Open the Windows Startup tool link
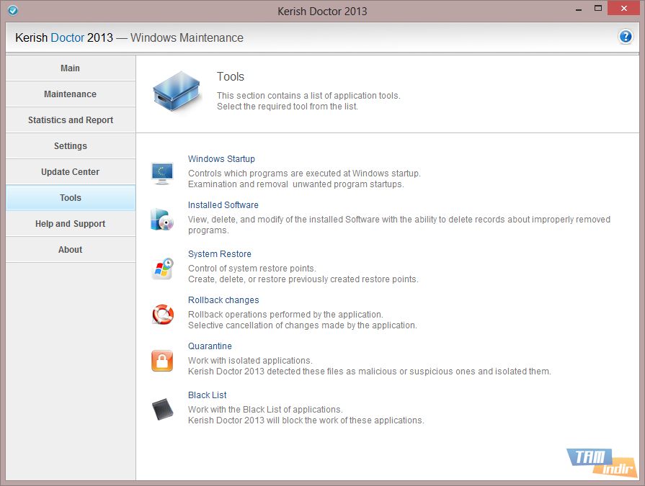The height and width of the screenshot is (486, 645). tap(221, 159)
